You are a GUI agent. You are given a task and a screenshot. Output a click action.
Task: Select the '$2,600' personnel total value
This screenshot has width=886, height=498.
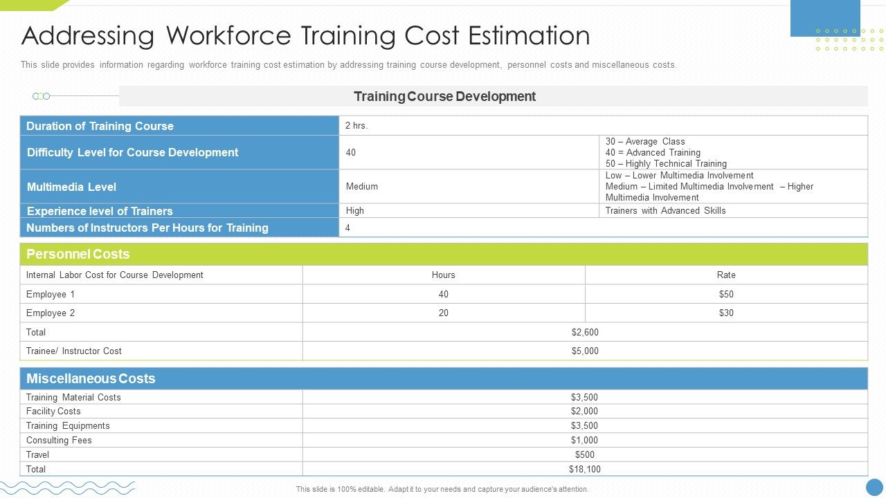tap(585, 332)
